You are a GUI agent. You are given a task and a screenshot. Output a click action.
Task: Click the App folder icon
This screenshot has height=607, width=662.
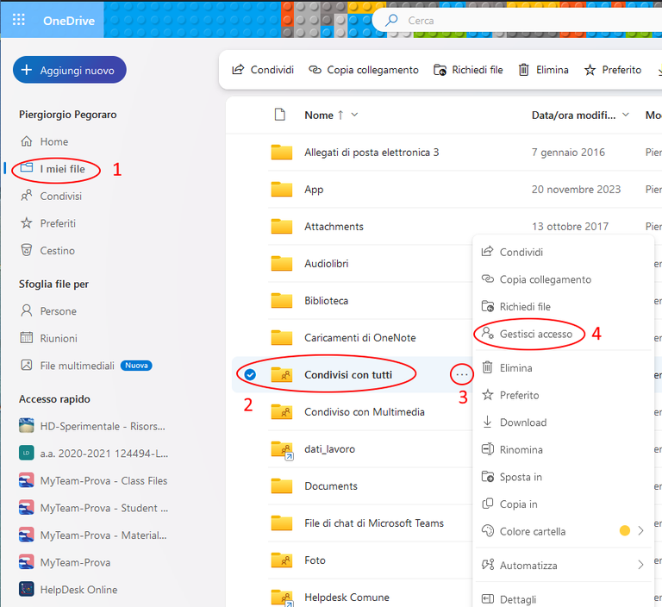pyautogui.click(x=282, y=189)
